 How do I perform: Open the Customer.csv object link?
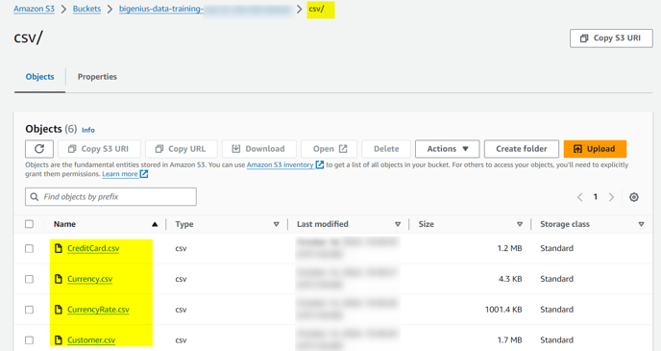coord(91,340)
